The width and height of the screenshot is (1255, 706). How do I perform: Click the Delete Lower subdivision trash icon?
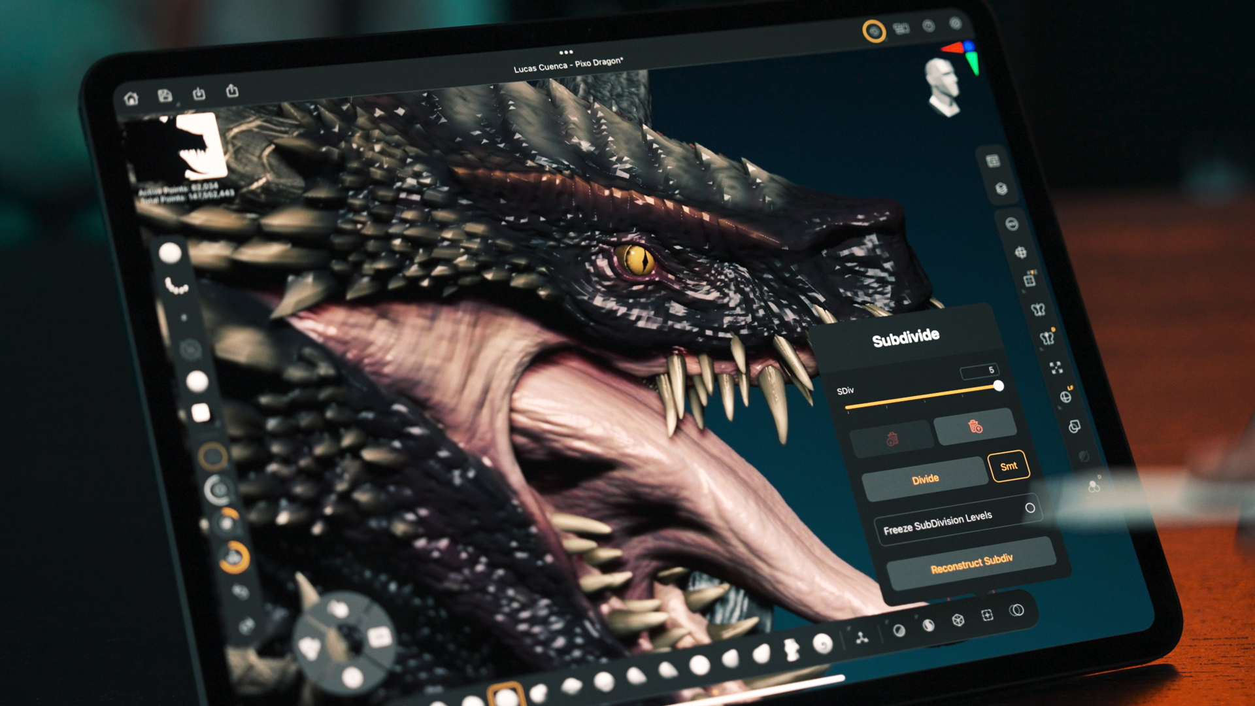(x=892, y=439)
